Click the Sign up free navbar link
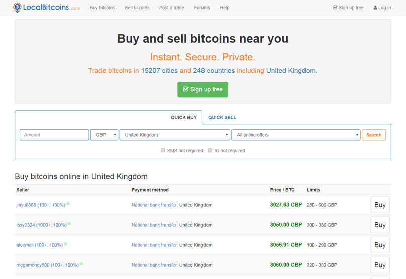The image size is (406, 279). [x=348, y=8]
